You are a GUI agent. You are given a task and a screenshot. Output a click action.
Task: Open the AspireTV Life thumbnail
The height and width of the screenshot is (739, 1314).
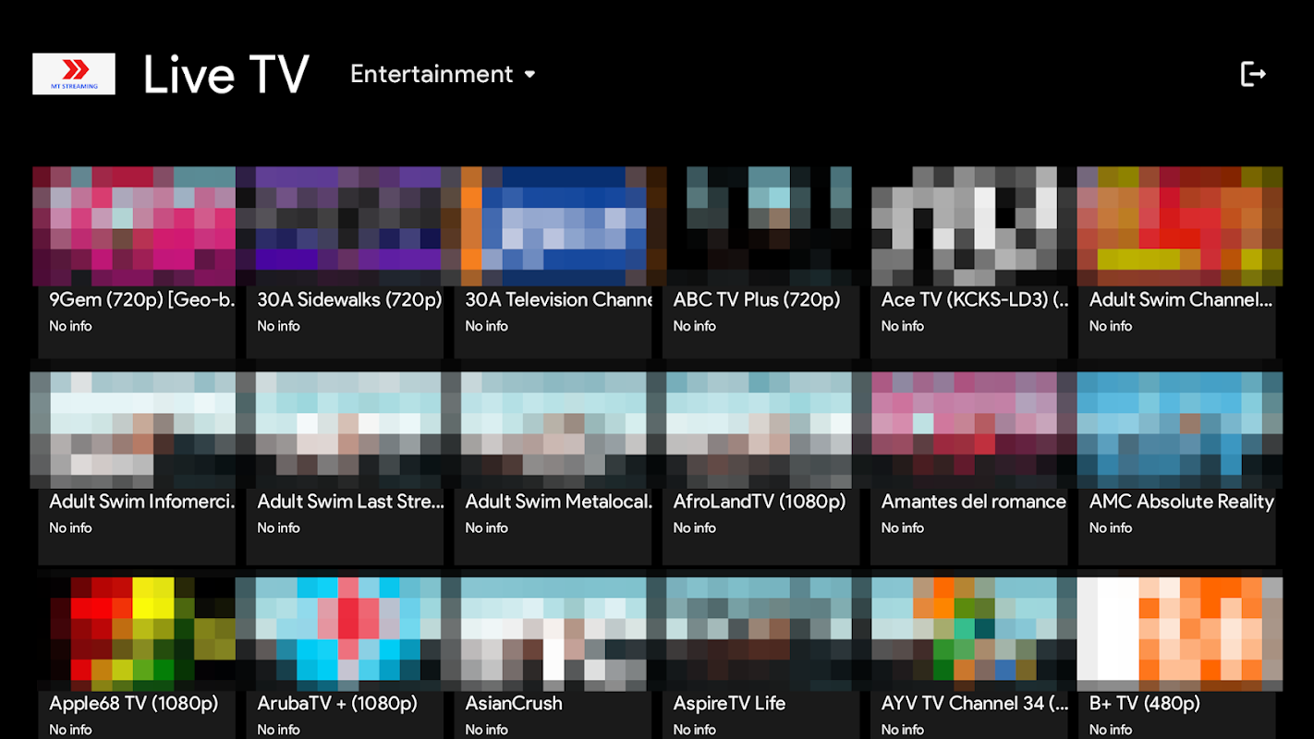point(760,634)
